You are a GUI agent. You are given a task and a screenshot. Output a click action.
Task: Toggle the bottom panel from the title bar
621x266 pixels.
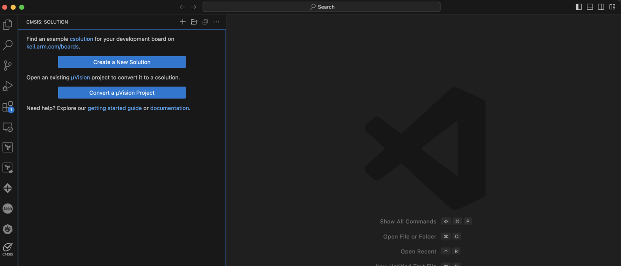(590, 7)
